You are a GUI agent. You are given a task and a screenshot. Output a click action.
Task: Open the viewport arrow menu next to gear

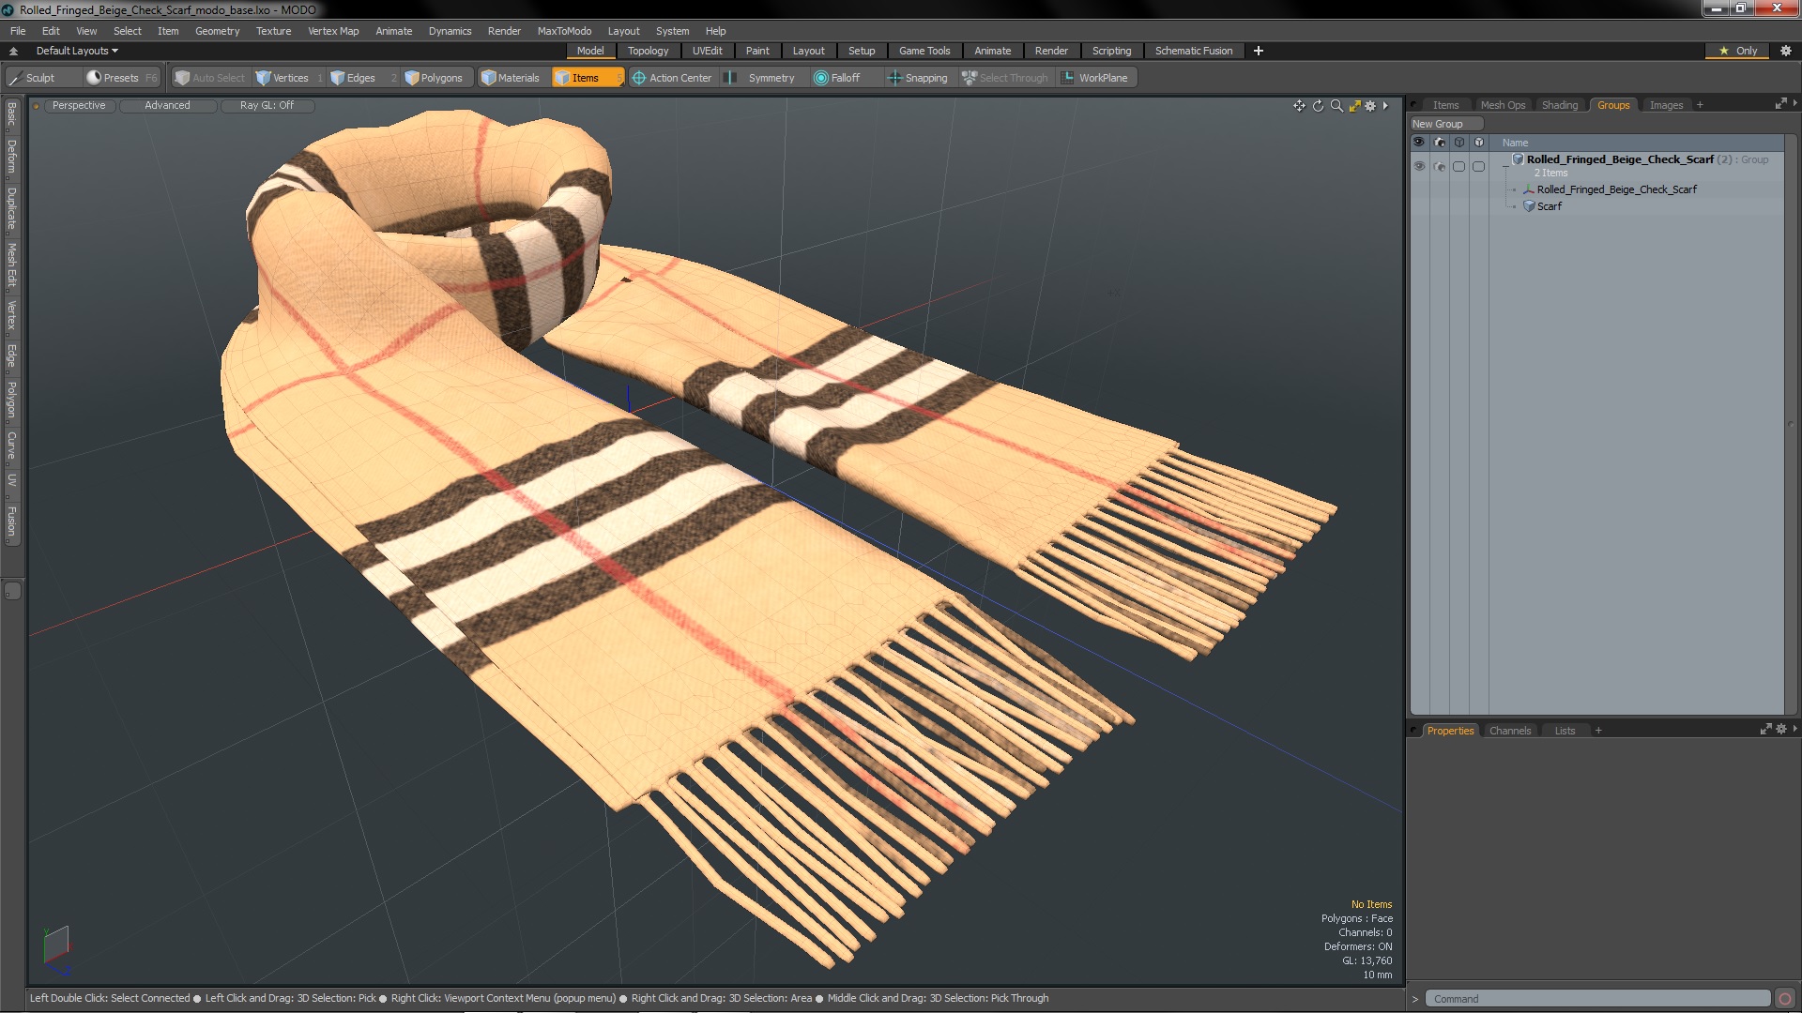click(1385, 106)
